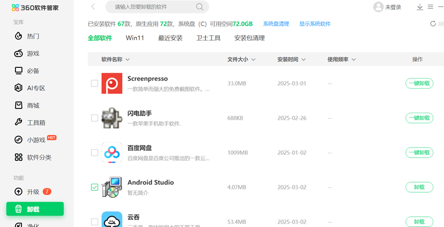Screen dimensions: 444x227
Task: Click the 百度网盘 software name
Action: tap(139, 148)
